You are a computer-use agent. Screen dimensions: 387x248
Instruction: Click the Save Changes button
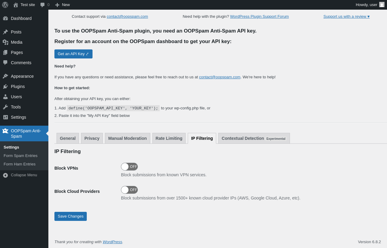(x=70, y=216)
